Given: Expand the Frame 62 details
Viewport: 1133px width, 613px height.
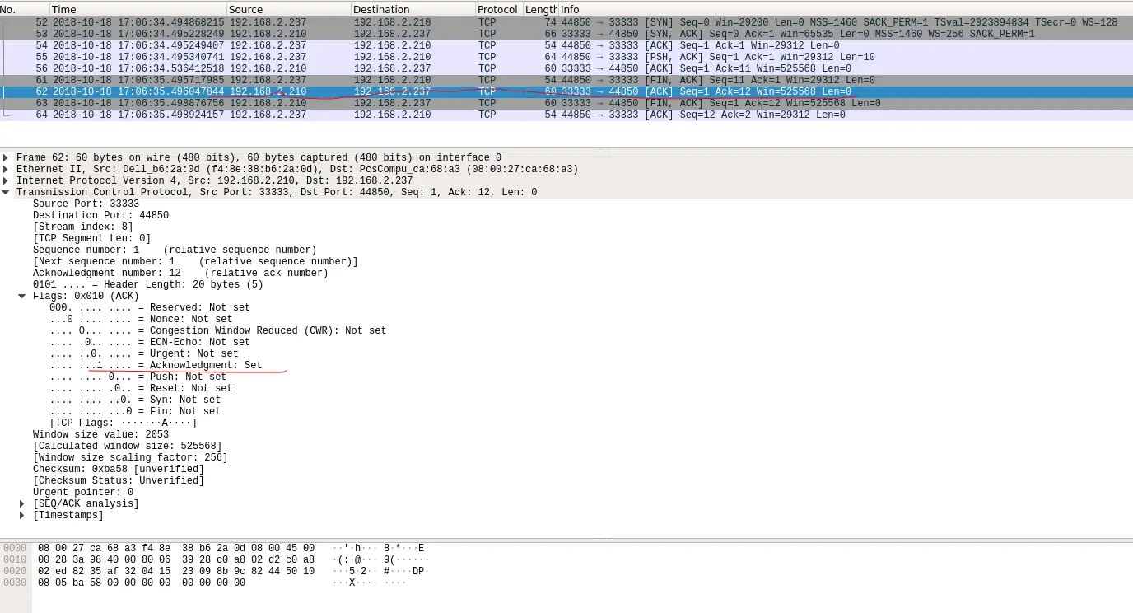Looking at the screenshot, I should (7, 157).
